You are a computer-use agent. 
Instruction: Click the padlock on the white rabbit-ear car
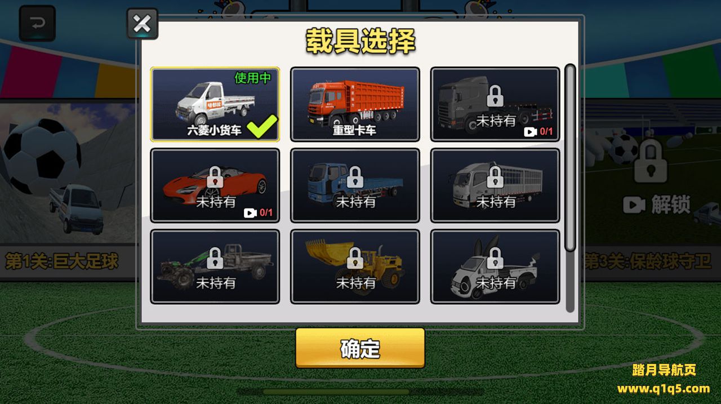[495, 259]
